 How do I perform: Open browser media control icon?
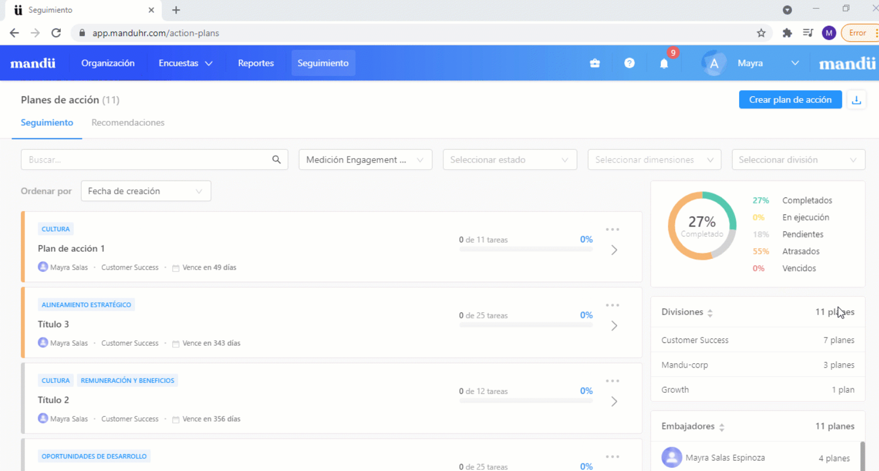808,33
